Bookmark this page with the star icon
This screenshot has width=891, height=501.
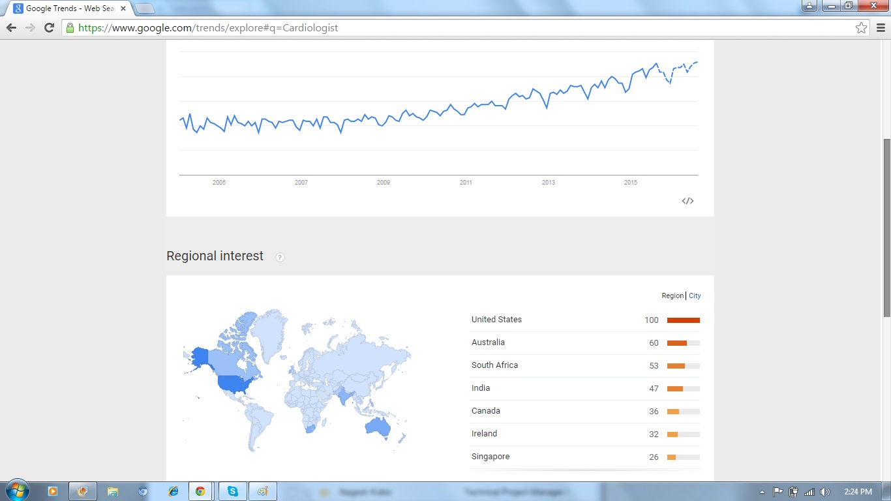(x=862, y=27)
